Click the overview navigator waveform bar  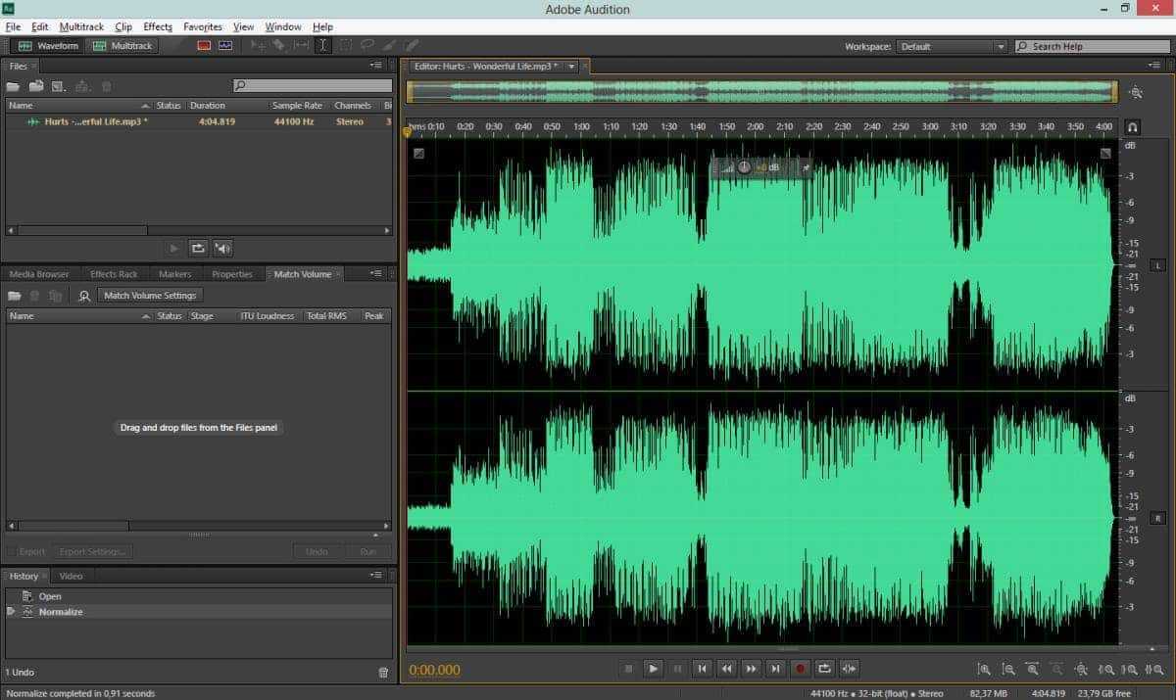(761, 92)
